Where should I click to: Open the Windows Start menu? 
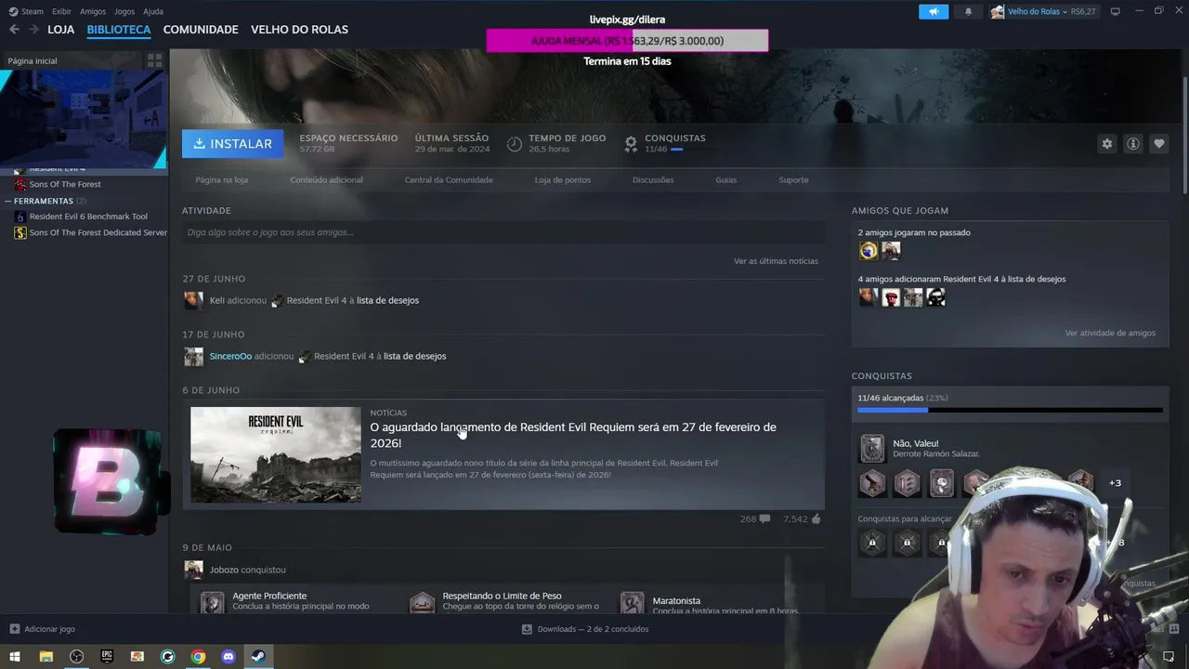15,656
